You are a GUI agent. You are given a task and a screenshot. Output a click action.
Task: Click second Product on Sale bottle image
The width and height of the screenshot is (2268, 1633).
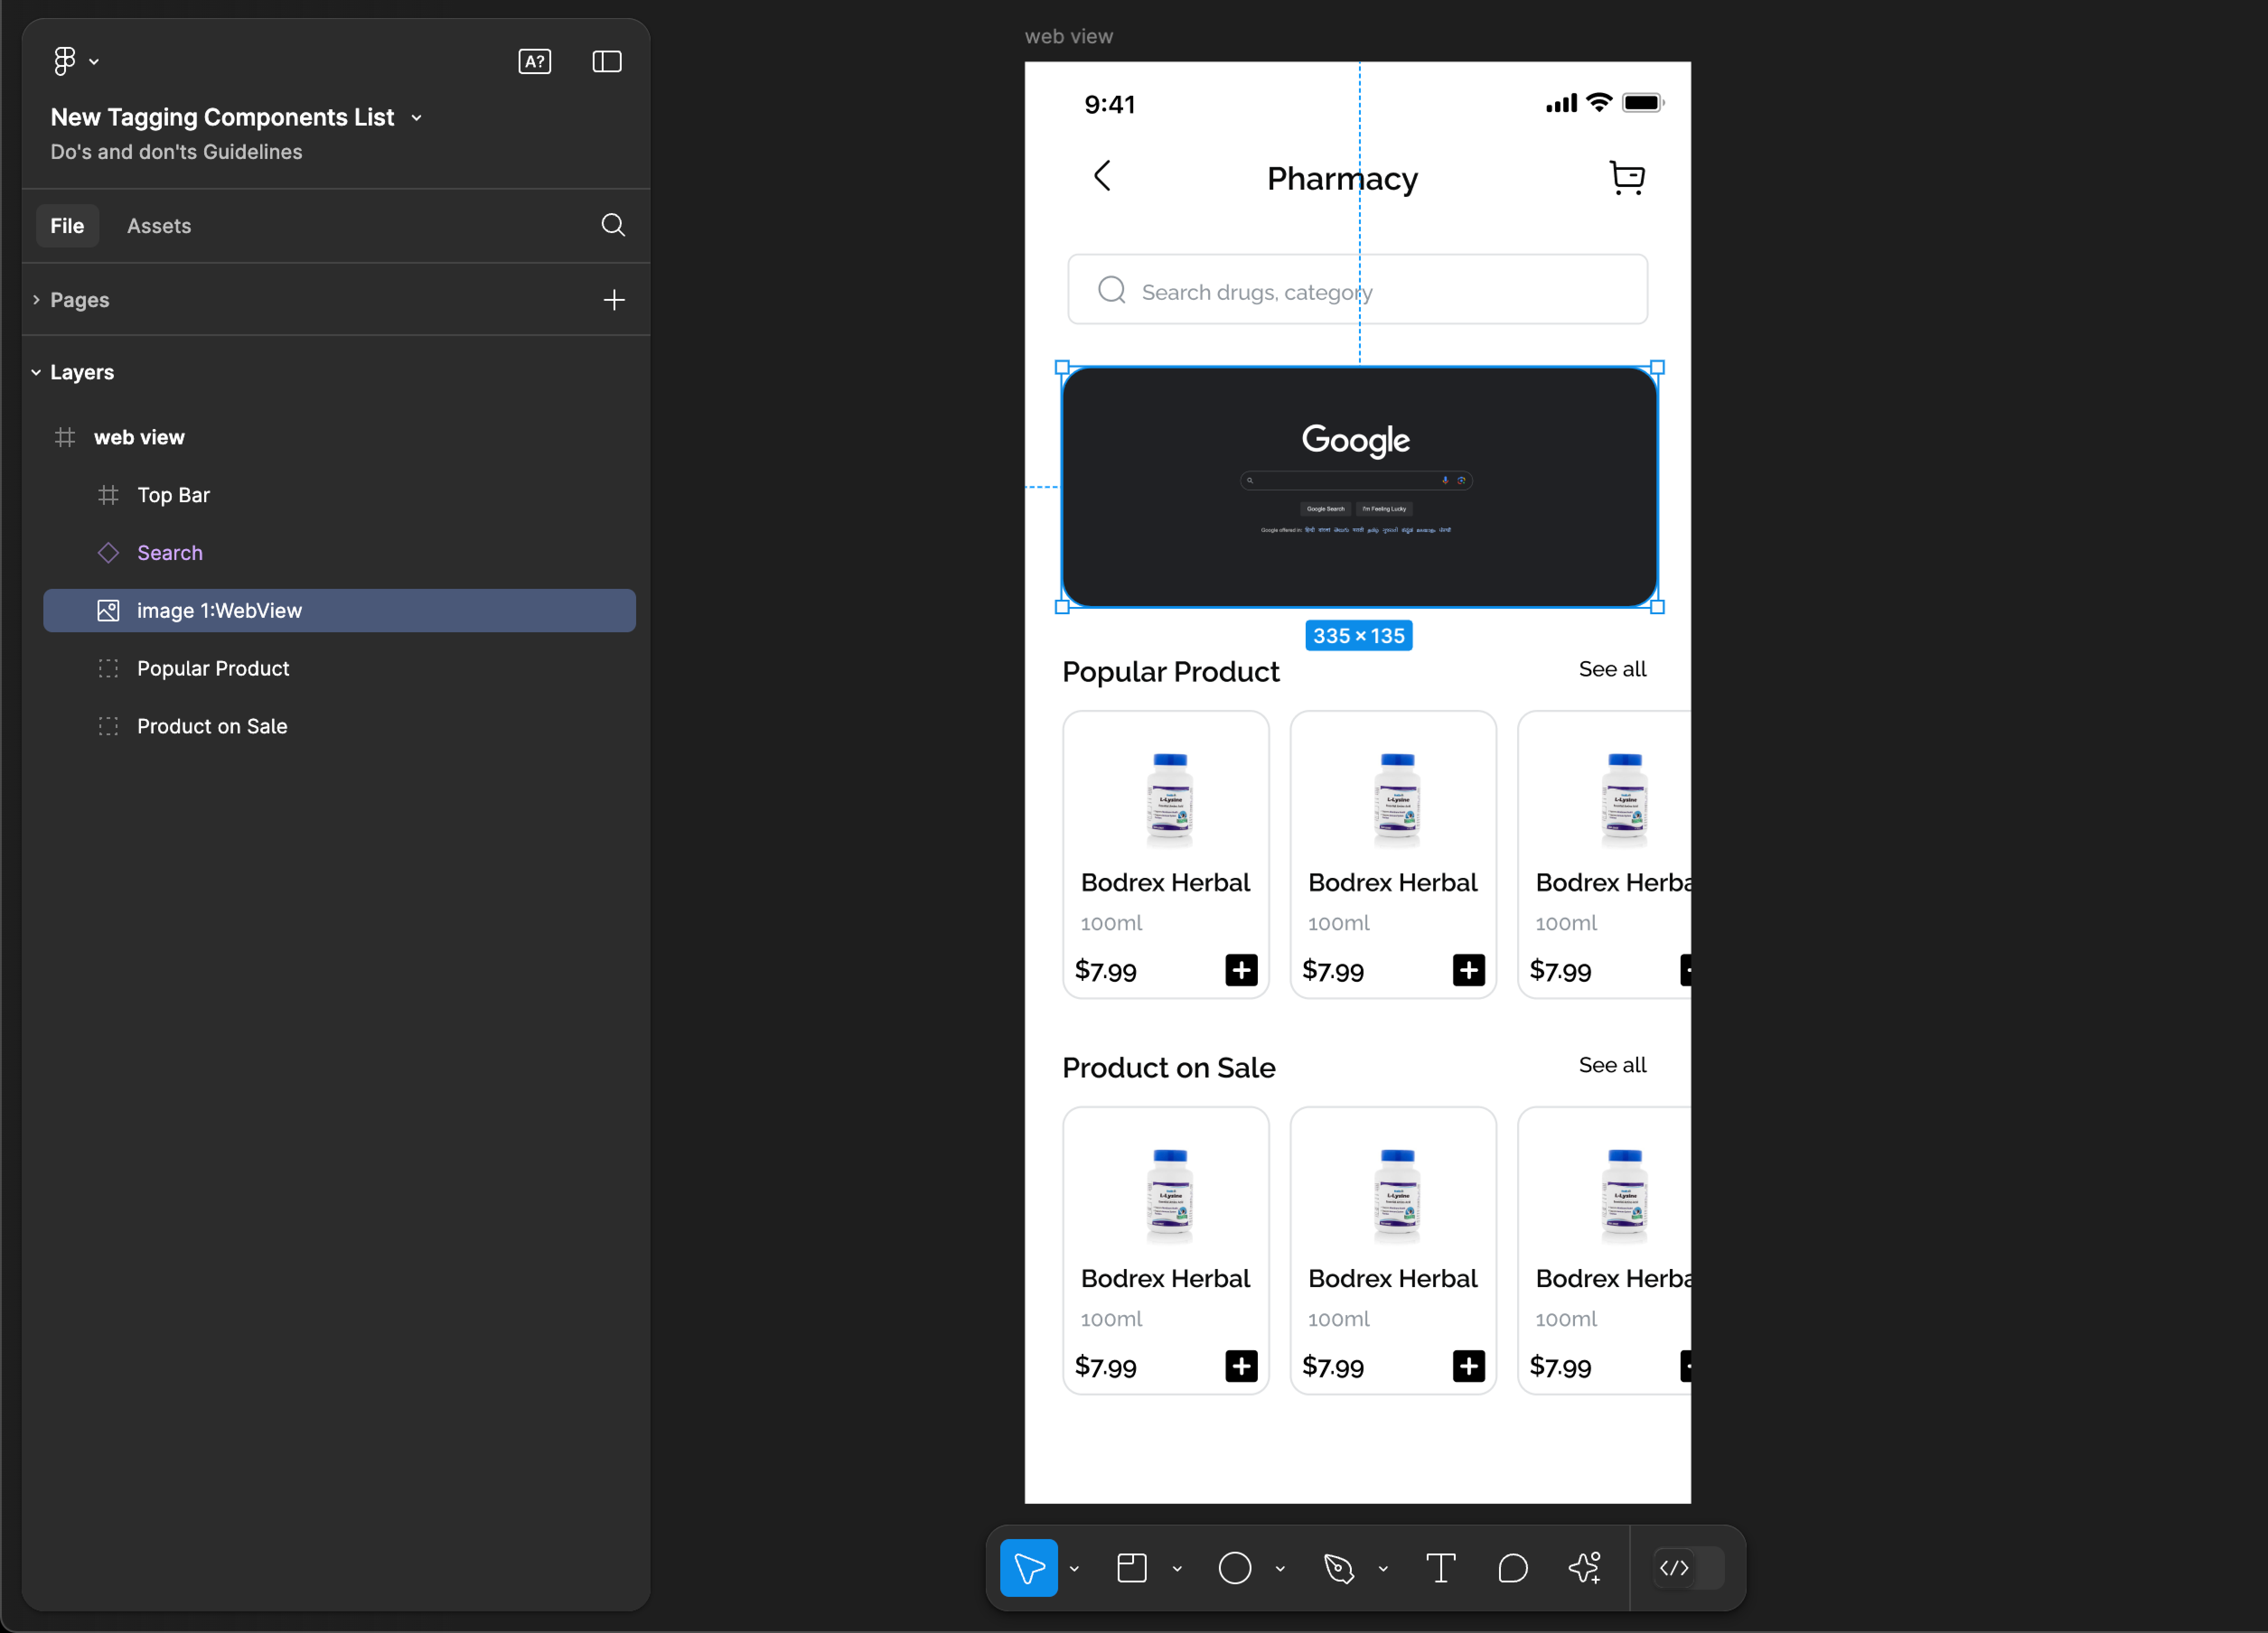(1396, 1195)
